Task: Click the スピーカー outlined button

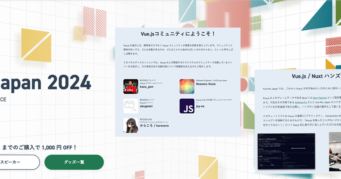Action: (x=19, y=162)
